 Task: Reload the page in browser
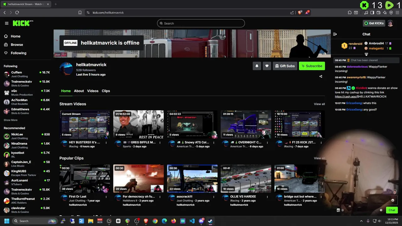click(x=17, y=13)
